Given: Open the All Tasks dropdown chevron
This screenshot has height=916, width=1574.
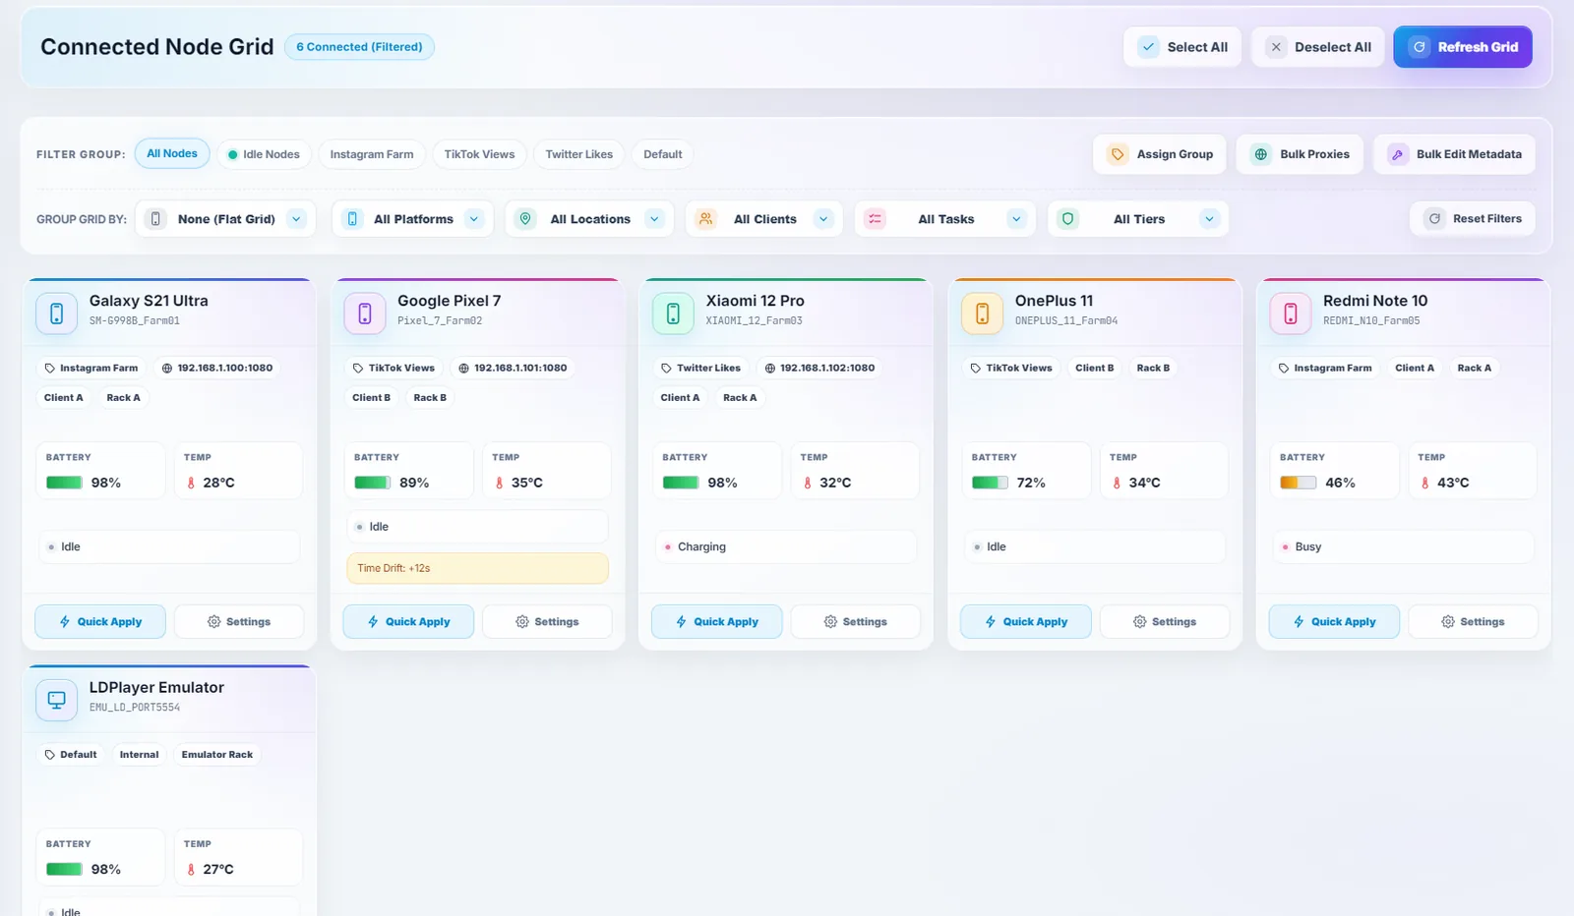Looking at the screenshot, I should click(1016, 219).
